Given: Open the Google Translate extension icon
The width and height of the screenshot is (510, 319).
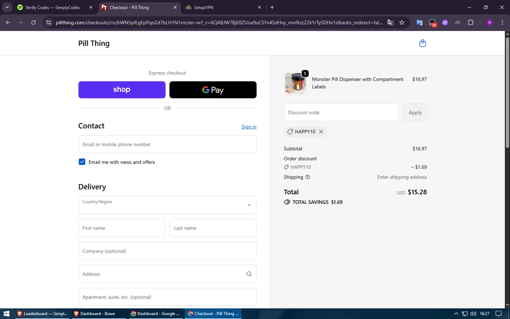Looking at the screenshot, I should click(420, 22).
